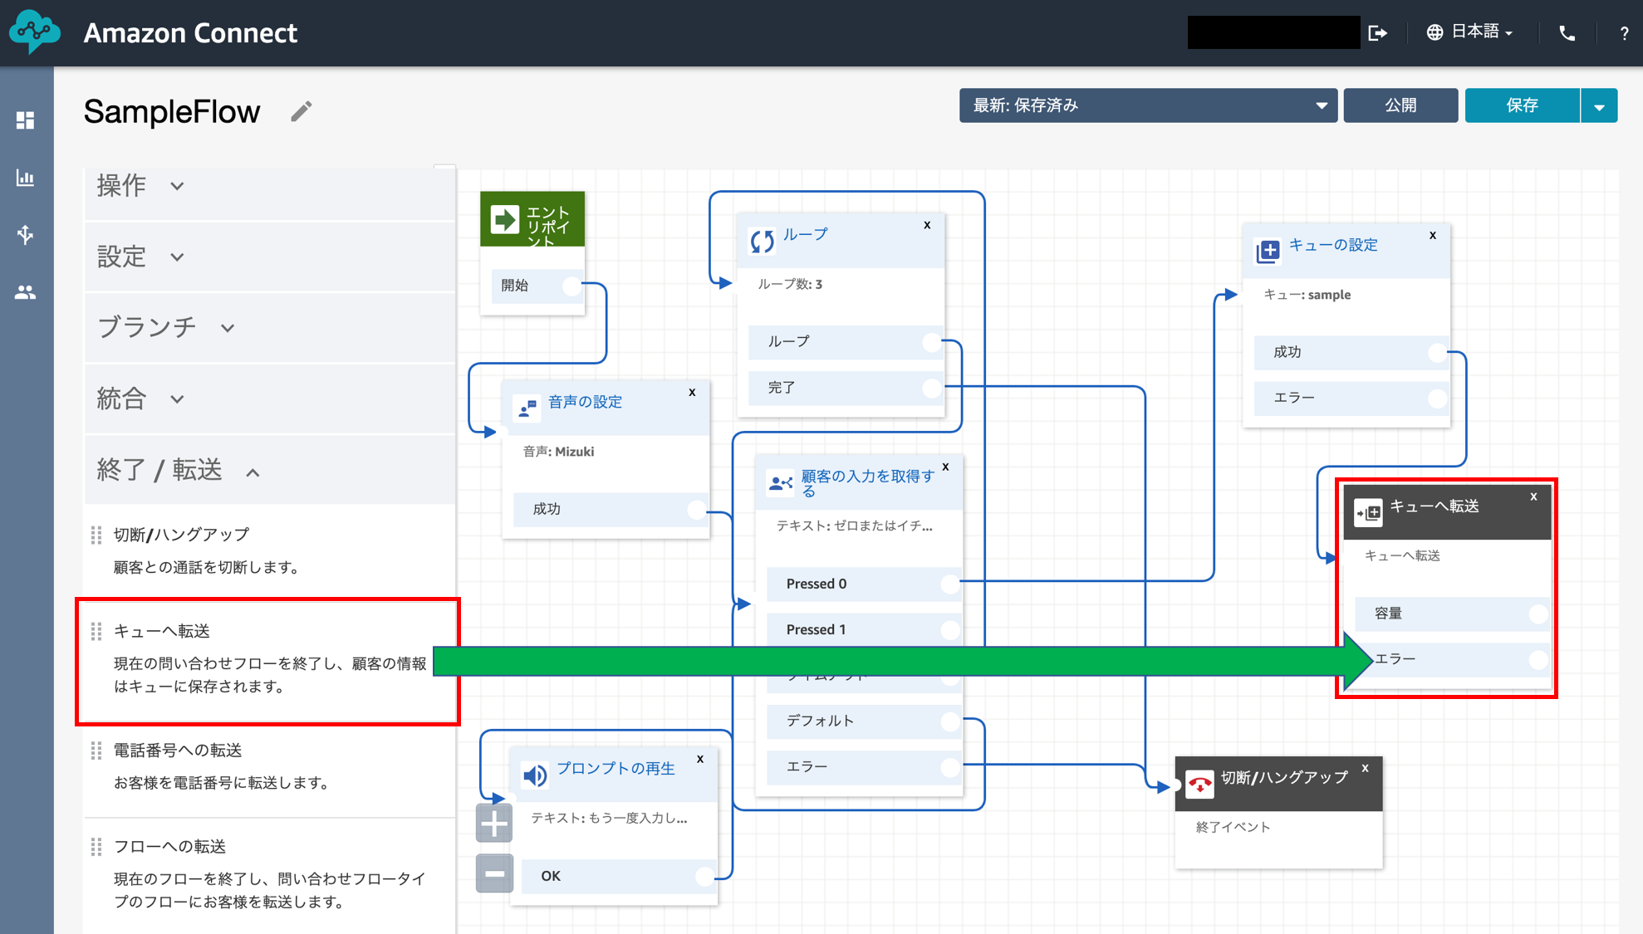Viewport: 1643px width, 934px height.
Task: Grab drag handle of フローへの転送 item
Action: 96,847
